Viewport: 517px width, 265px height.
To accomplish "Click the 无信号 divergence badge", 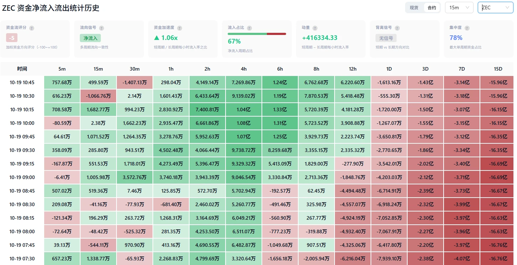I will click(386, 38).
